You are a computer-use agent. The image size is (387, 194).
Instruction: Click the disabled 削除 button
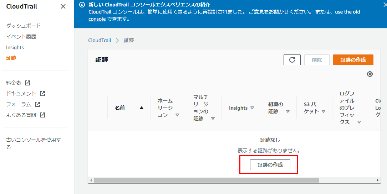317,60
